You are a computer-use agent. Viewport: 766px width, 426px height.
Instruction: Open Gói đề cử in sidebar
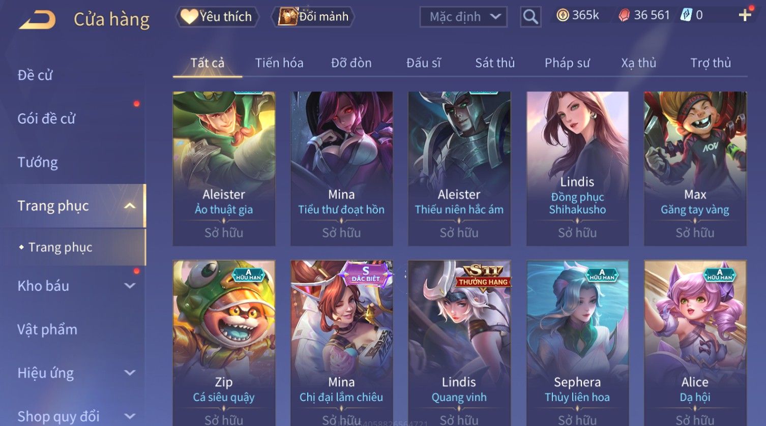pyautogui.click(x=46, y=118)
